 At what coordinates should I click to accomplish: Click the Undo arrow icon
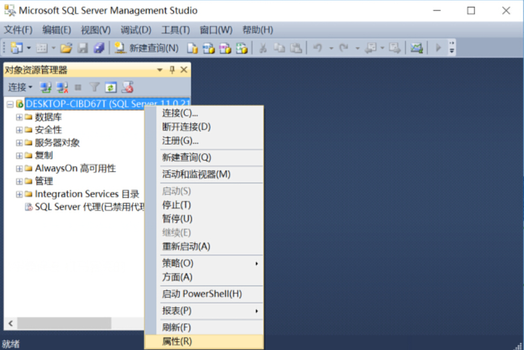pyautogui.click(x=318, y=48)
